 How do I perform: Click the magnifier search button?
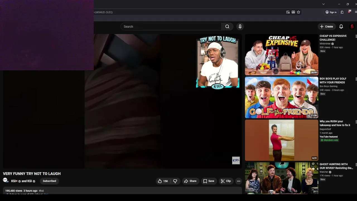[x=227, y=27]
